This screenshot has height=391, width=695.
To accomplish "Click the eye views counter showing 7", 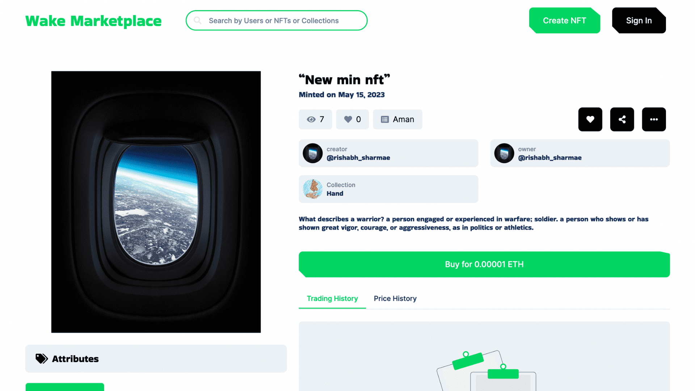I will tap(315, 119).
